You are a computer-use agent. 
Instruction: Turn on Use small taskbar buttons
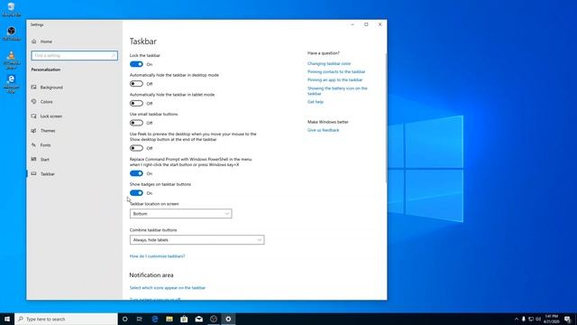click(x=136, y=123)
